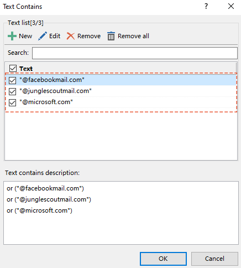Screen dimensions: 241x268
Task: Click the Cancel button
Action: pyautogui.click(x=214, y=259)
